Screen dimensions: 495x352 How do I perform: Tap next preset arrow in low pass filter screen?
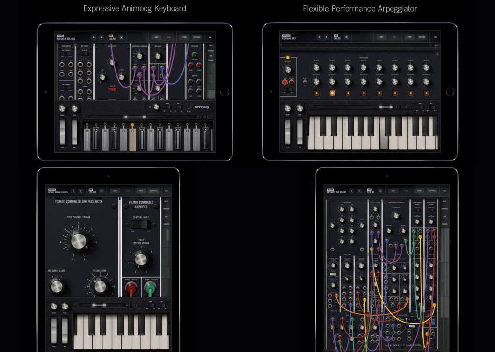point(81,191)
